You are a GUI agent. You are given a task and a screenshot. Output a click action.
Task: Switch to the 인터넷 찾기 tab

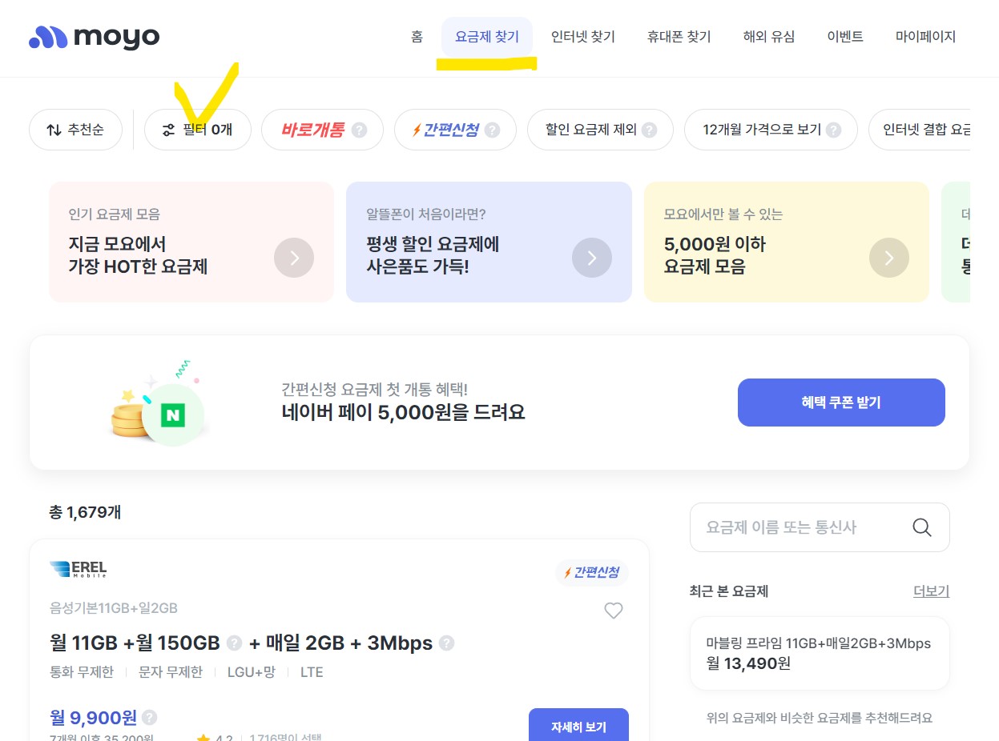tap(582, 36)
